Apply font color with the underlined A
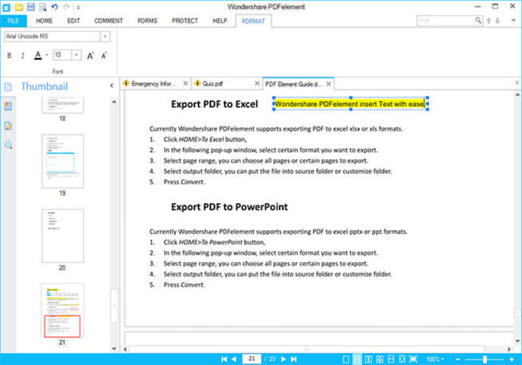 tap(38, 55)
